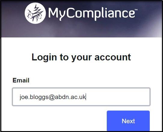Focus the Email input field
This screenshot has width=163, height=132.
(81, 97)
